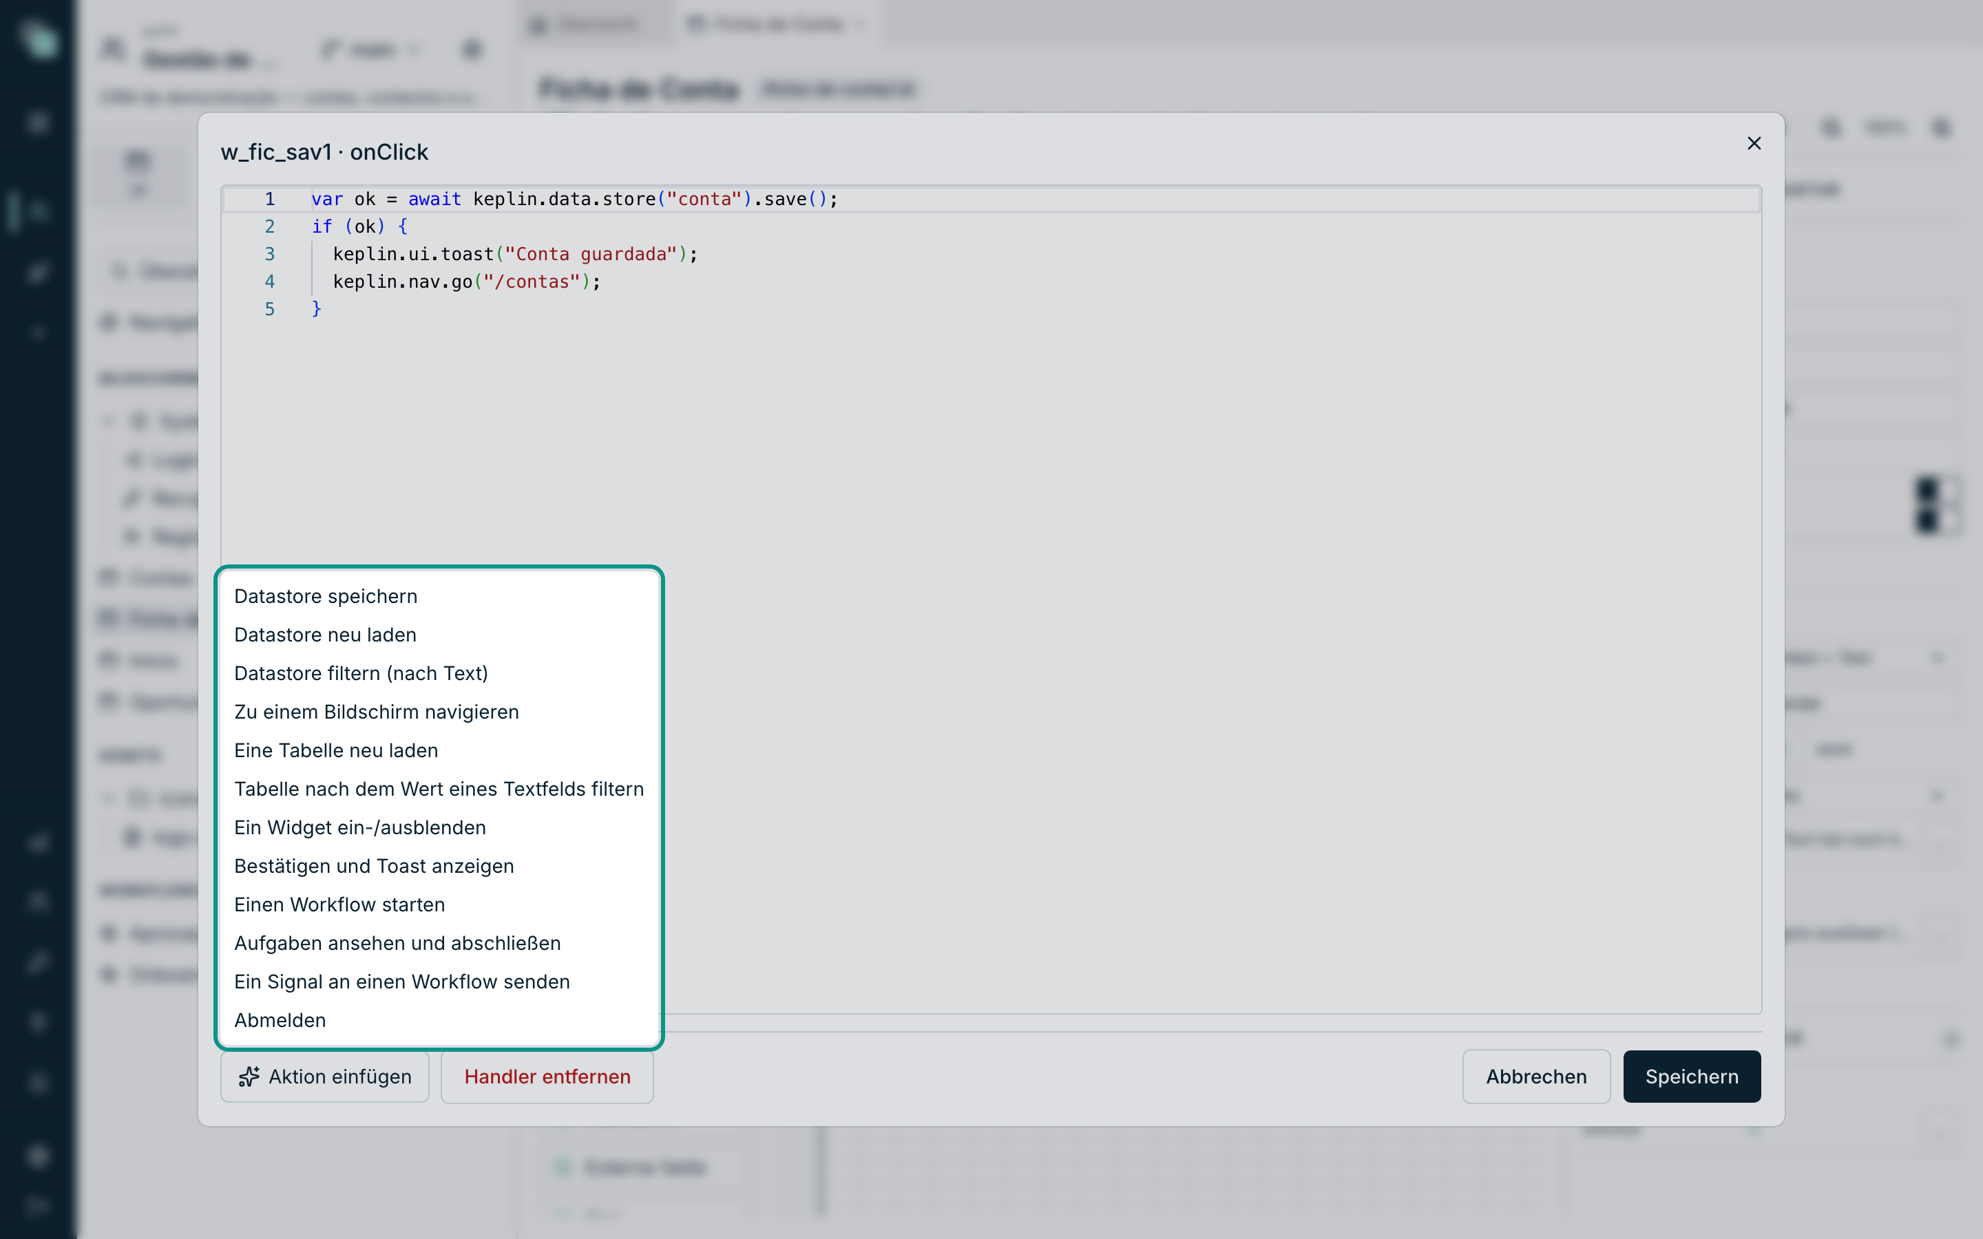Choose 'Ein Signal an einen Workflow senden'
The height and width of the screenshot is (1239, 1983).
tap(439, 981)
